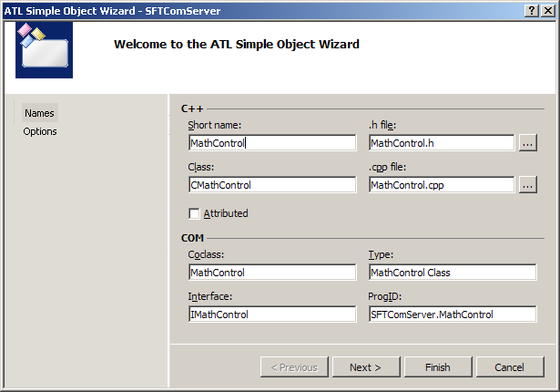Image resolution: width=560 pixels, height=392 pixels.
Task: Click the Type field containing MathControl Class
Action: [452, 273]
